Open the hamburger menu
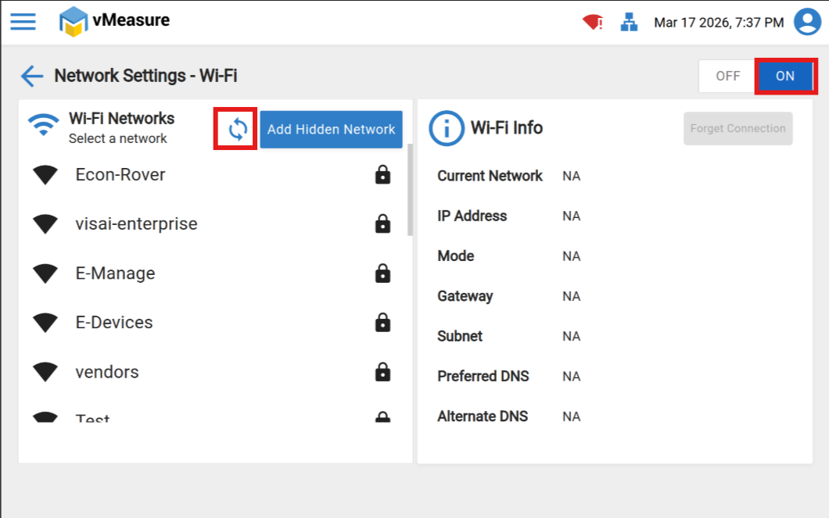Screen dimensions: 829x518 (x=23, y=21)
